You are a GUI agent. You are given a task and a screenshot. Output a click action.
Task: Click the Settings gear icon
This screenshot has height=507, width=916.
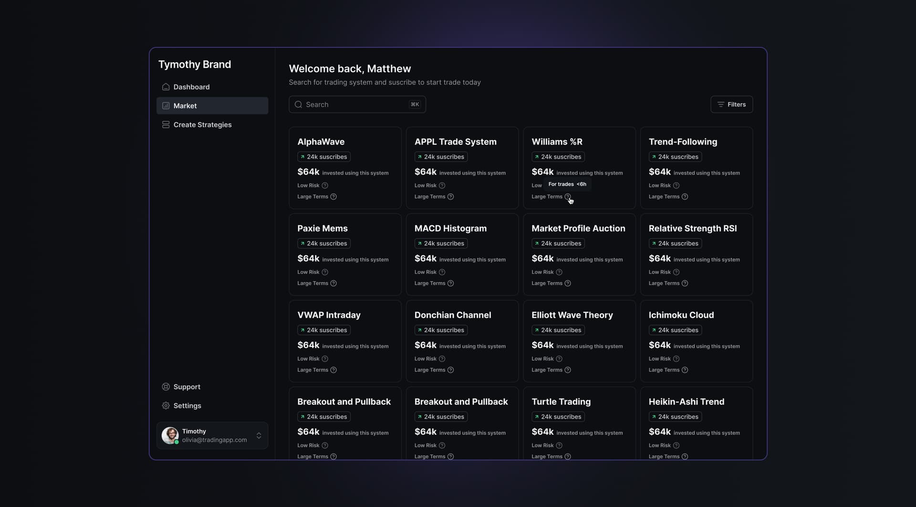pos(166,406)
